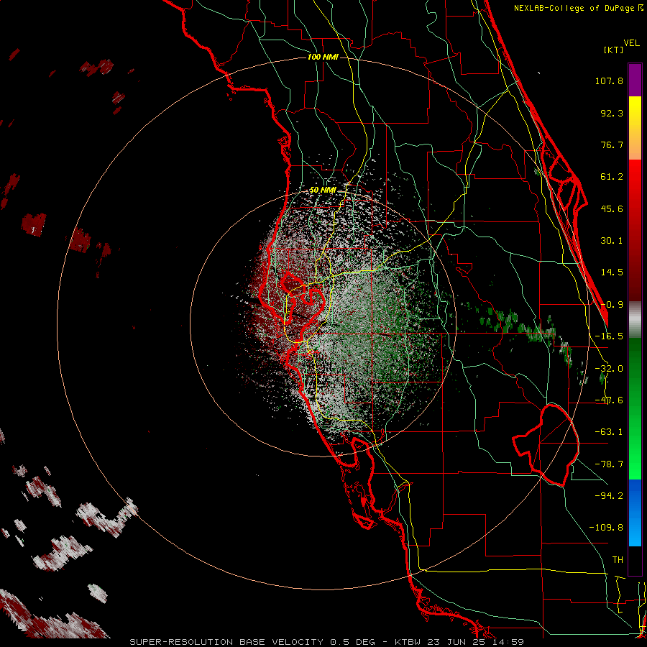Click the TH legend label
Image resolution: width=647 pixels, height=647 pixels.
618,560
